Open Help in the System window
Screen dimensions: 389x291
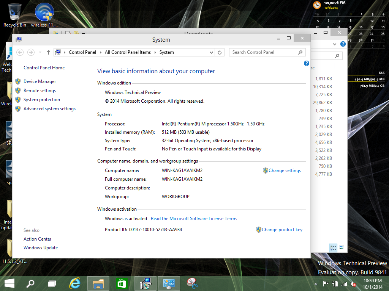coord(307,63)
